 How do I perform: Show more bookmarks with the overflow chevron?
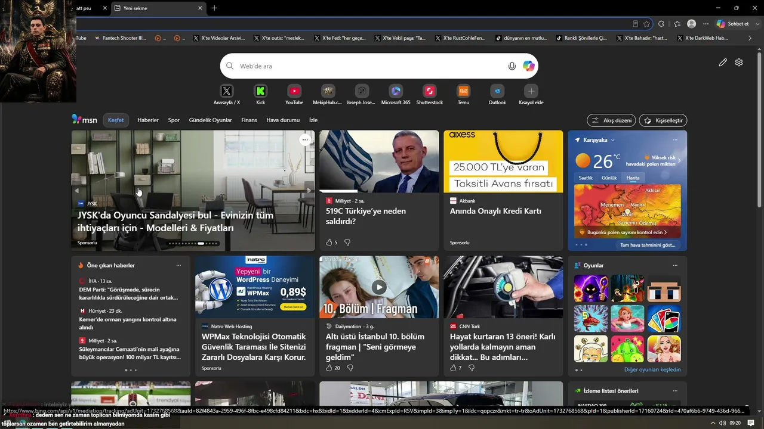[x=750, y=38]
